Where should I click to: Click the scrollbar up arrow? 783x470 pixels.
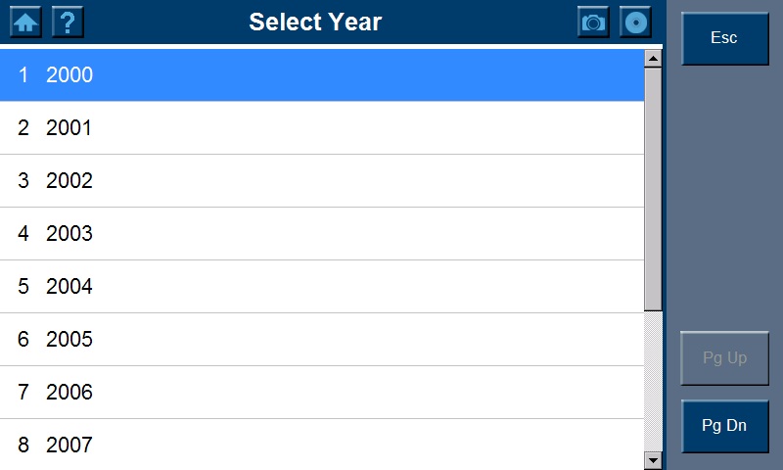click(x=653, y=59)
